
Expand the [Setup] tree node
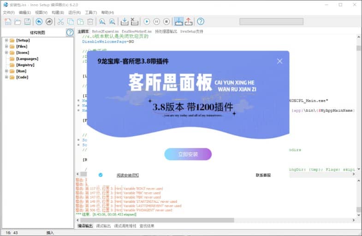6,40
